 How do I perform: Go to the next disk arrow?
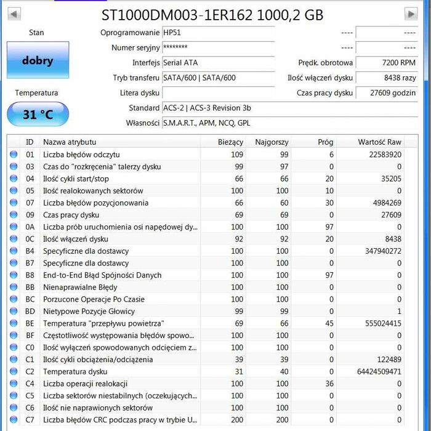tap(411, 14)
